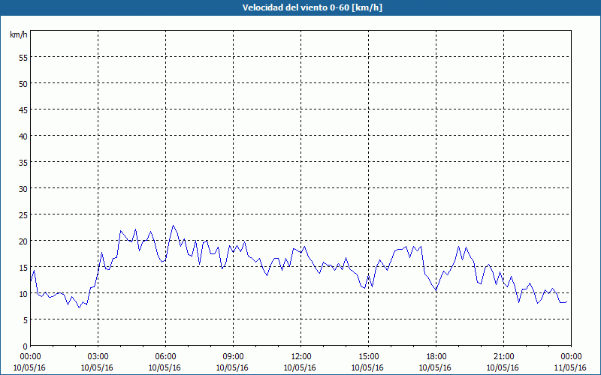Click the 03:00 time label
This screenshot has height=375, width=601.
[x=98, y=357]
